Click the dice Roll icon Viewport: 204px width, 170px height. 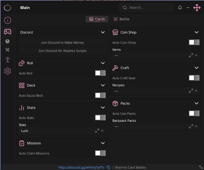point(22,63)
